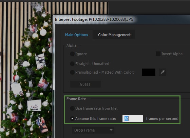
Task: Open the black matte color swatch
Action: point(149,72)
